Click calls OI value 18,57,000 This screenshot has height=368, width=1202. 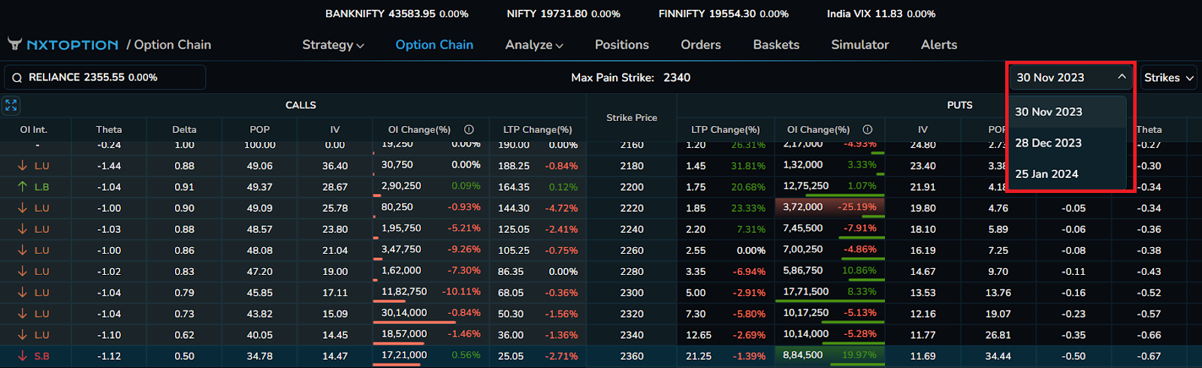[404, 333]
